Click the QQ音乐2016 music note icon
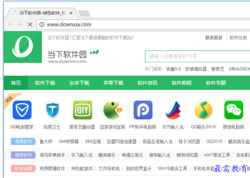The image size is (250, 178). pyautogui.click(x=203, y=110)
